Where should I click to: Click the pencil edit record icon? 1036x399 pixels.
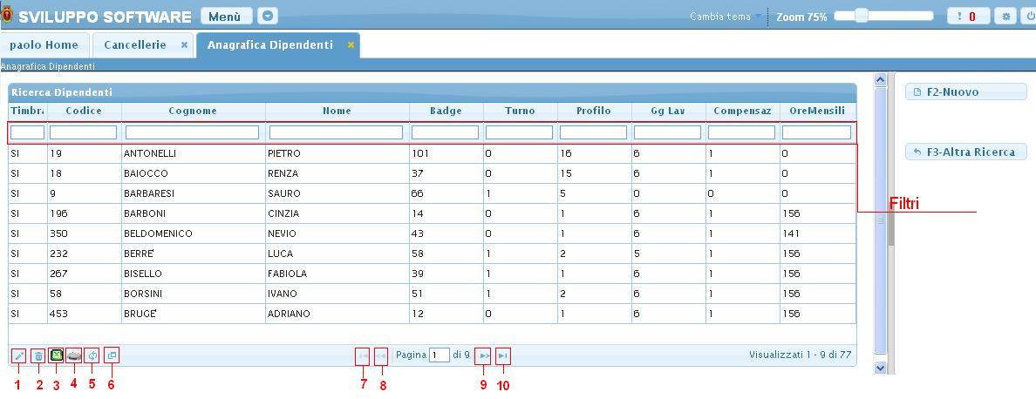18,356
